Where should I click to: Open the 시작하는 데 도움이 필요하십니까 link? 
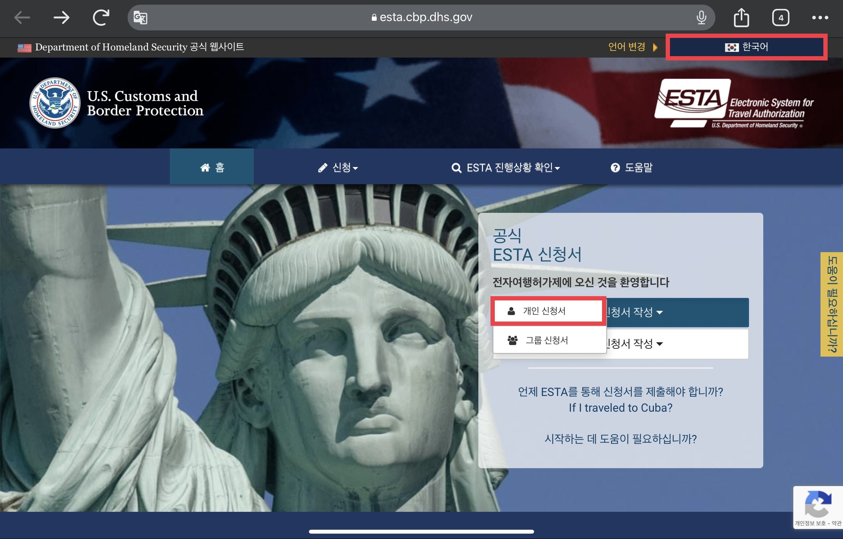[x=620, y=439]
